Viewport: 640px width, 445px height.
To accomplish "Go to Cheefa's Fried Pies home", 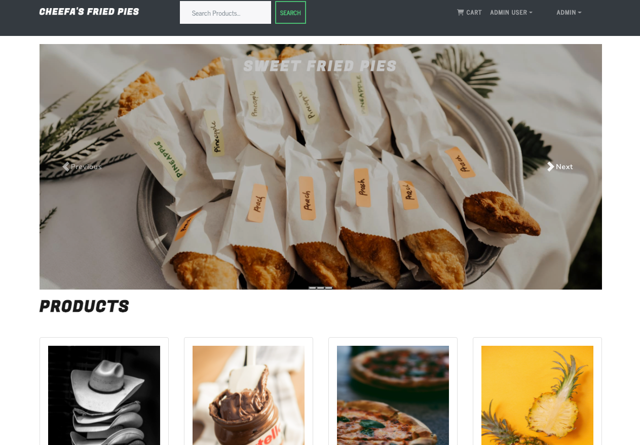I will click(x=89, y=12).
